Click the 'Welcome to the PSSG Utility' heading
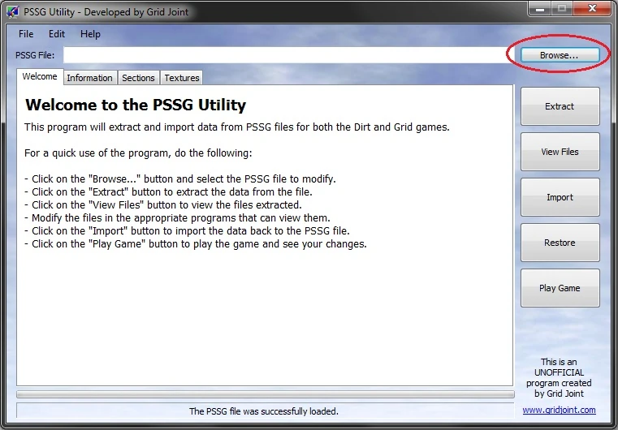This screenshot has width=618, height=430. tap(136, 105)
